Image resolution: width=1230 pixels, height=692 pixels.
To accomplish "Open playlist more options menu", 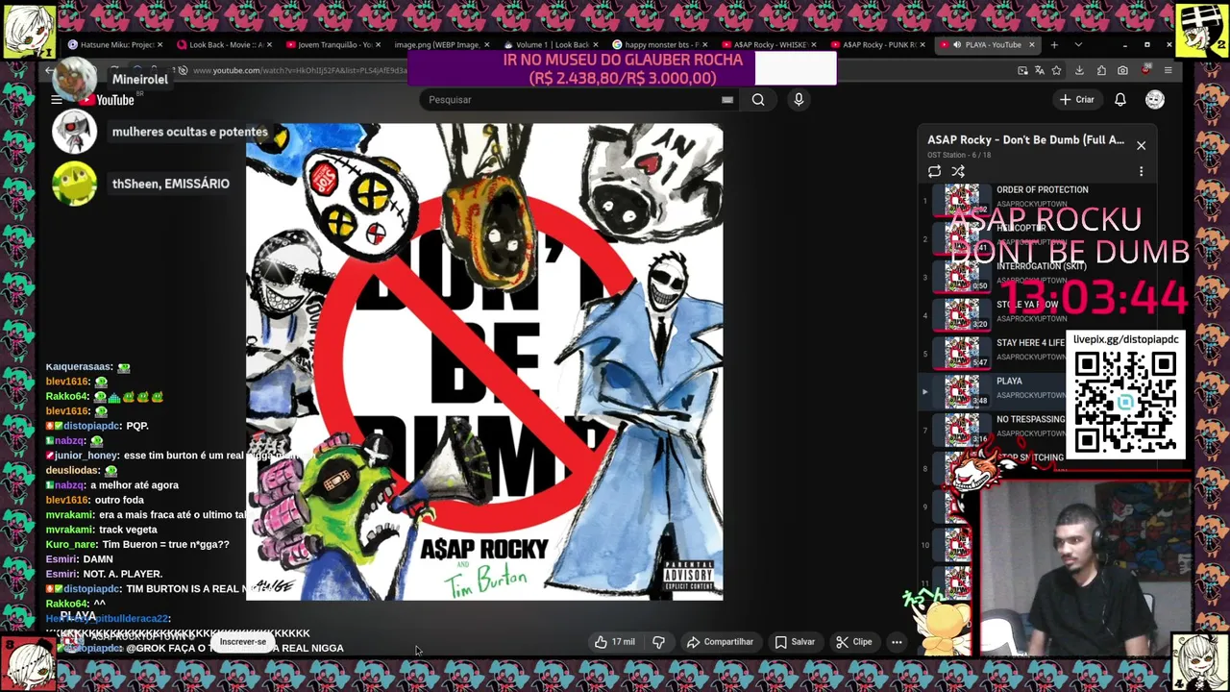I will click(x=1141, y=171).
